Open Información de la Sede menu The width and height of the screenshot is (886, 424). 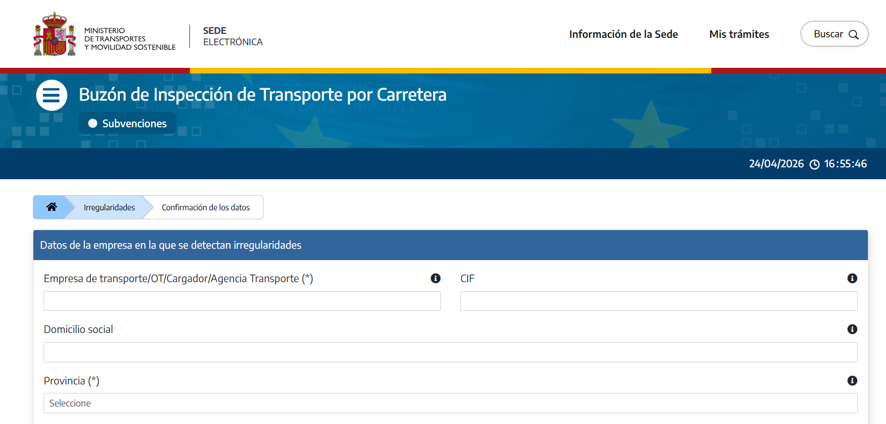(623, 34)
